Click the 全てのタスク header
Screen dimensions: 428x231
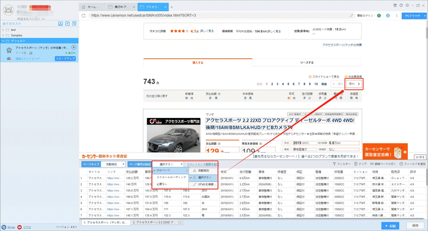point(12,23)
